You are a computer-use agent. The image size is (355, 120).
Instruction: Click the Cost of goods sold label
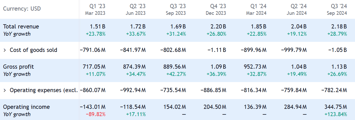pyautogui.click(x=33, y=50)
